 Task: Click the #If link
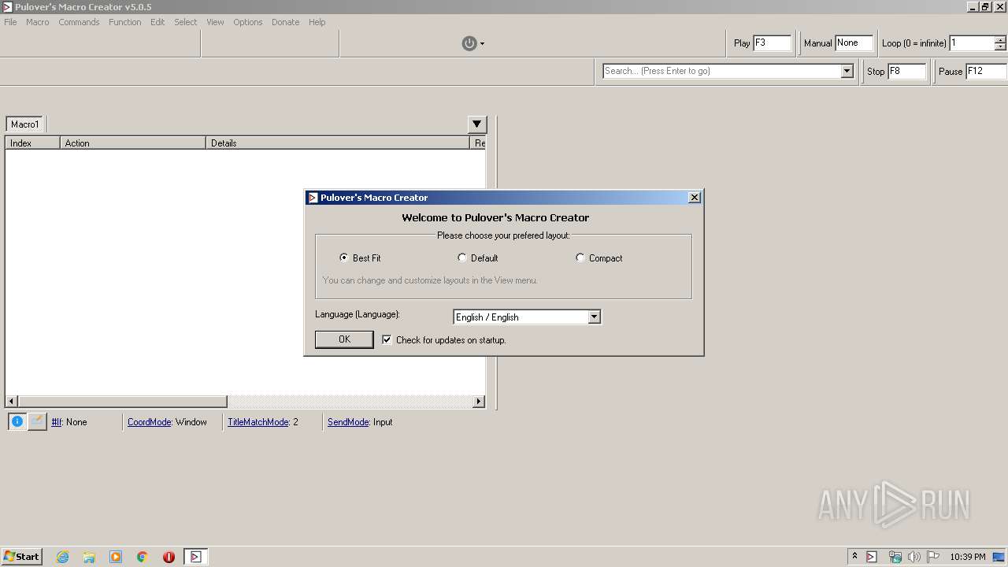[57, 422]
